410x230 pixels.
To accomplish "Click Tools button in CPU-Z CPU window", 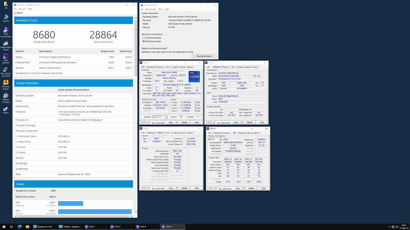I will pyautogui.click(x=171, y=122).
